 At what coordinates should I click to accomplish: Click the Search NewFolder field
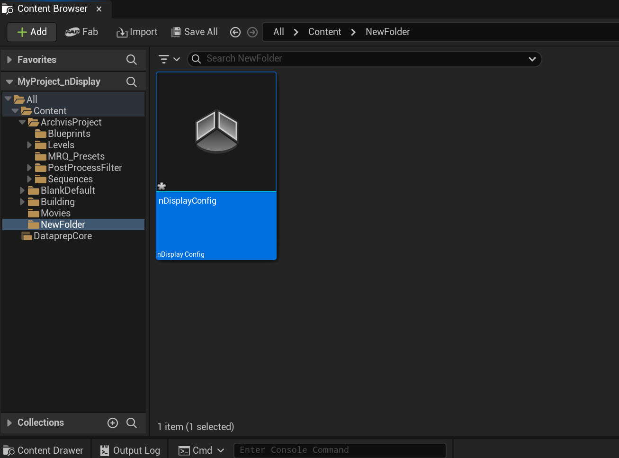(365, 59)
